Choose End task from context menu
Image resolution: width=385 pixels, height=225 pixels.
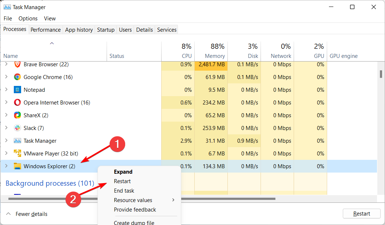pyautogui.click(x=124, y=191)
